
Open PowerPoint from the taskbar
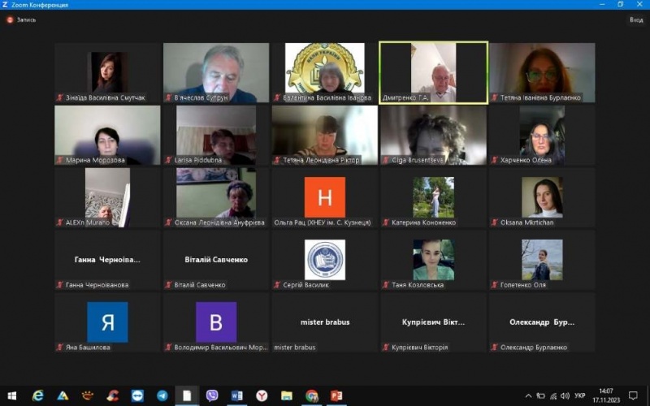[x=336, y=395]
